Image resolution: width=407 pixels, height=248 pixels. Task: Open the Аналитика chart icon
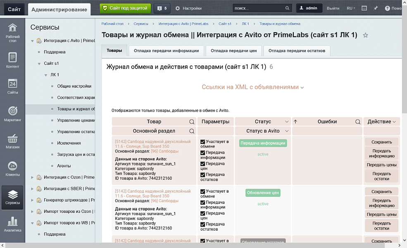[12, 224]
